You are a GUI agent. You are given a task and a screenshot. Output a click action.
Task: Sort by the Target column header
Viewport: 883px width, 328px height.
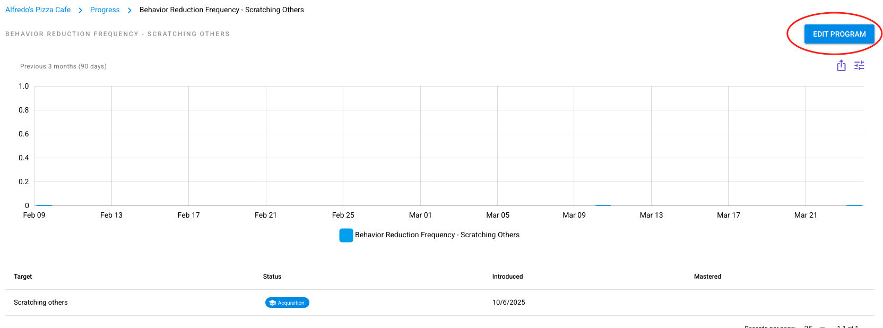coord(23,277)
